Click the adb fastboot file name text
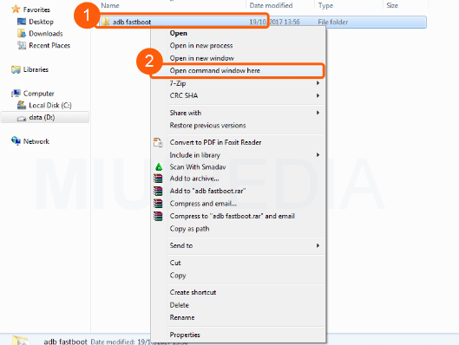459x345 pixels. click(x=132, y=22)
